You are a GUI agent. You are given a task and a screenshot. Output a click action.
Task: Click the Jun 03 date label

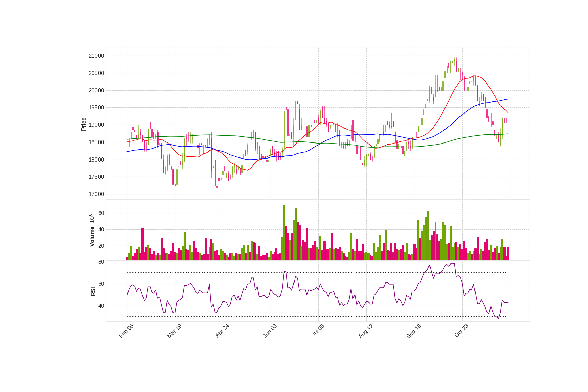click(270, 331)
